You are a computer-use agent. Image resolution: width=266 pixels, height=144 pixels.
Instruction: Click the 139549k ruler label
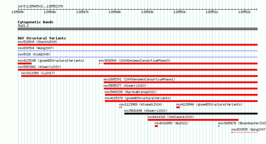point(147,12)
